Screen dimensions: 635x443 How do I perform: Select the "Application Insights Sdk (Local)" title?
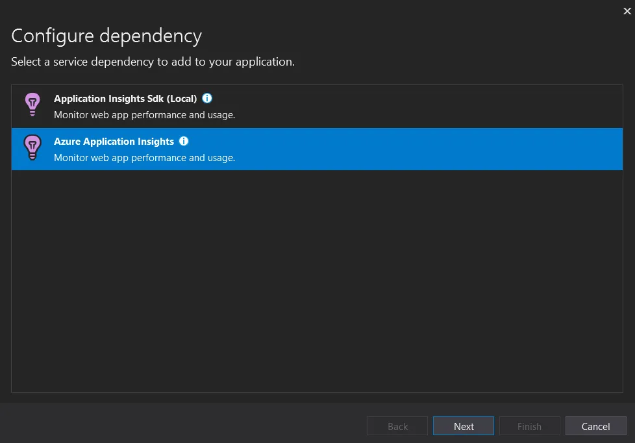coord(125,99)
